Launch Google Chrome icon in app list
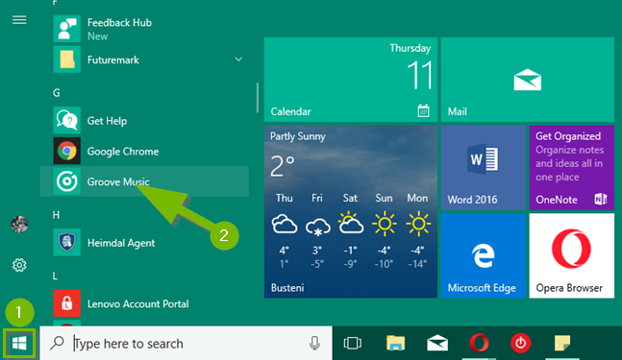The image size is (622, 360). click(x=67, y=151)
